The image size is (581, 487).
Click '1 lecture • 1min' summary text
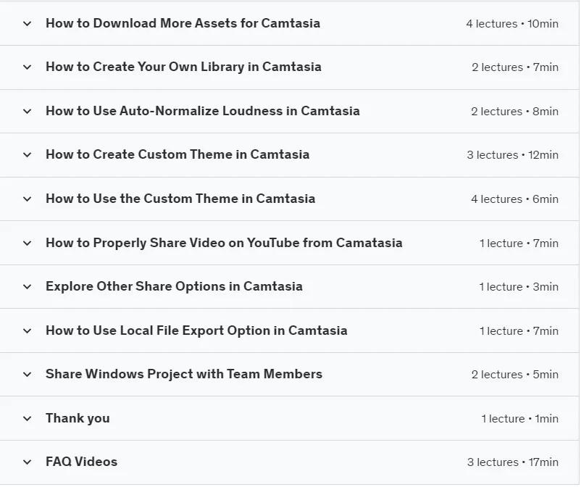pyautogui.click(x=520, y=419)
